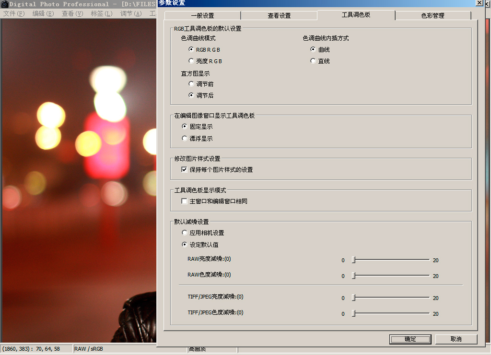Image resolution: width=491 pixels, height=355 pixels.
Task: Open the 色彩管理 tab
Action: (x=433, y=15)
